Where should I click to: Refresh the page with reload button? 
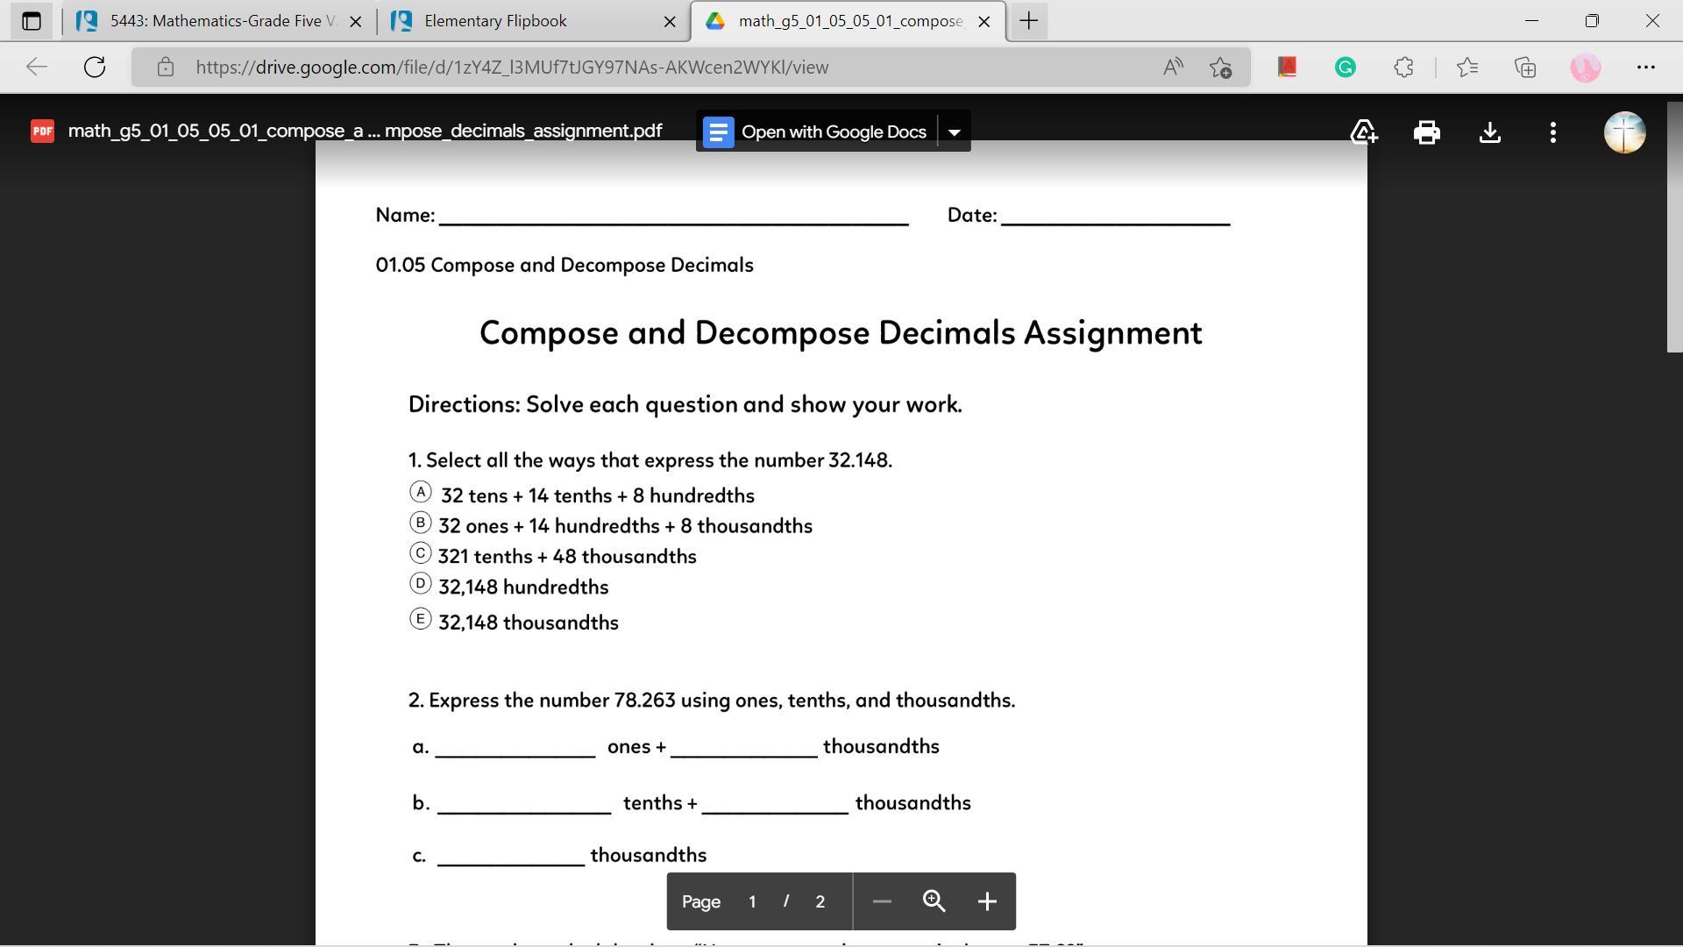coord(95,68)
